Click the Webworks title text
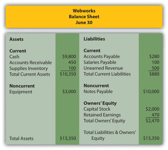The image size is (168, 150). [84, 11]
